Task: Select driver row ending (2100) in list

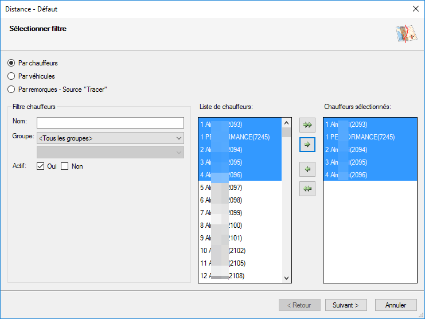Action: [x=240, y=225]
